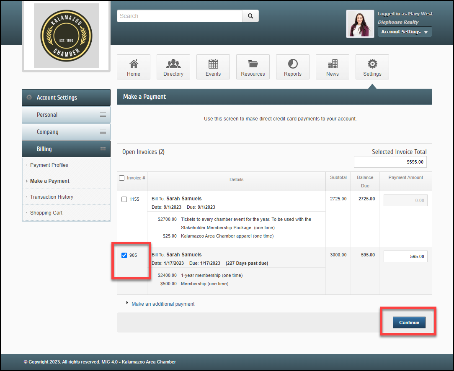Click Mary West's profile photo
The width and height of the screenshot is (454, 371).
tap(360, 24)
